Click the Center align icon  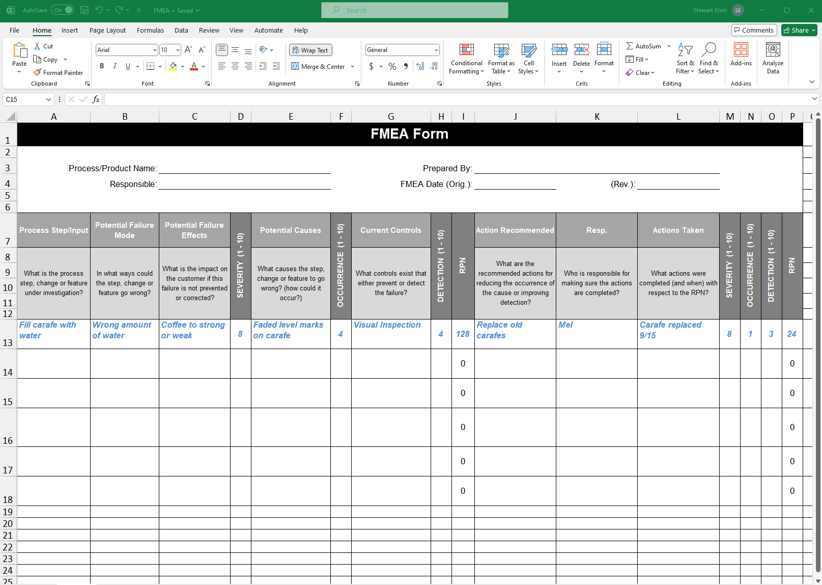pos(235,66)
